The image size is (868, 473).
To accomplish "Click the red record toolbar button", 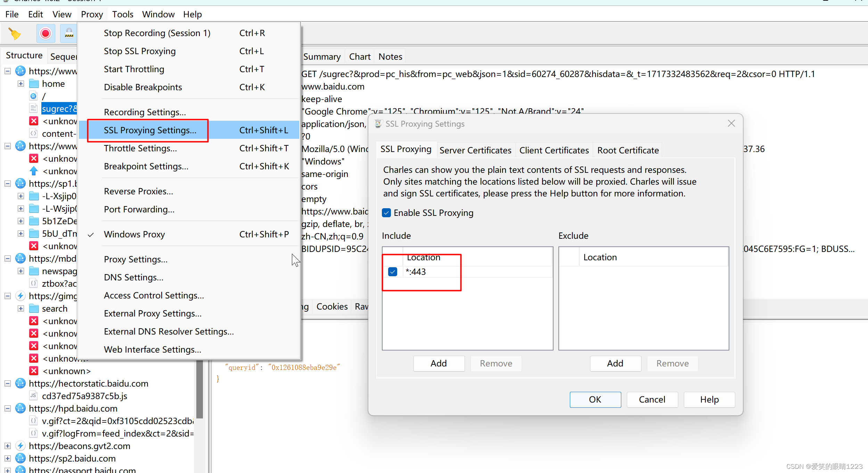I will coord(46,34).
